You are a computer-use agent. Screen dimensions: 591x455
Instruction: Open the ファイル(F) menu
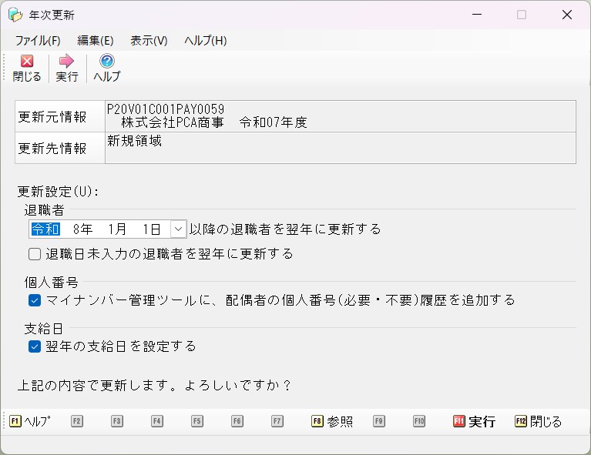point(38,40)
